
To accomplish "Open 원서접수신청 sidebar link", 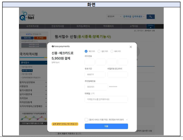I will tap(27, 71).
